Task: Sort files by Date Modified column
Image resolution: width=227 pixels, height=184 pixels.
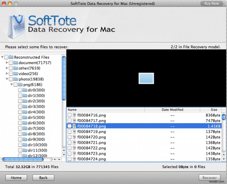Action: (173, 110)
